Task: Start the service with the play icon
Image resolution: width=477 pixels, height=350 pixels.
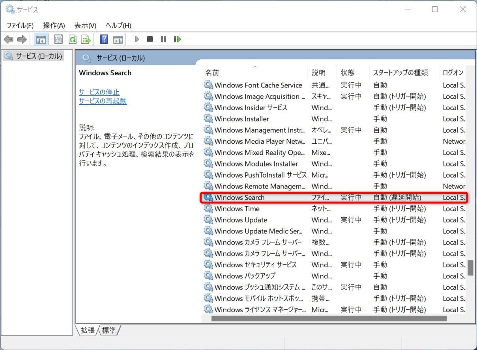Action: [137, 39]
